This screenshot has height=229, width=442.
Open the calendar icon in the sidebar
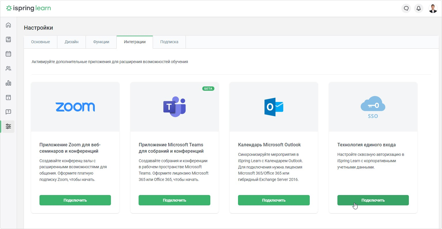point(8,54)
